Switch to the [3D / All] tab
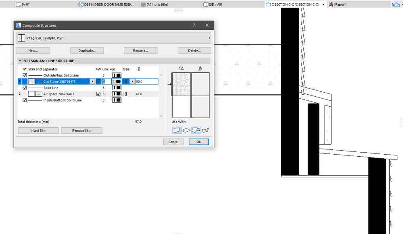 [214, 4]
